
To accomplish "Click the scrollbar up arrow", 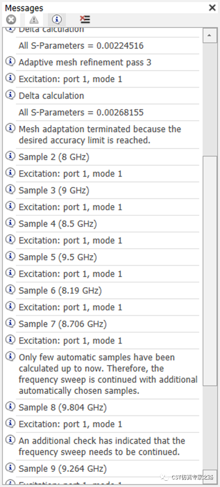I will [209, 36].
